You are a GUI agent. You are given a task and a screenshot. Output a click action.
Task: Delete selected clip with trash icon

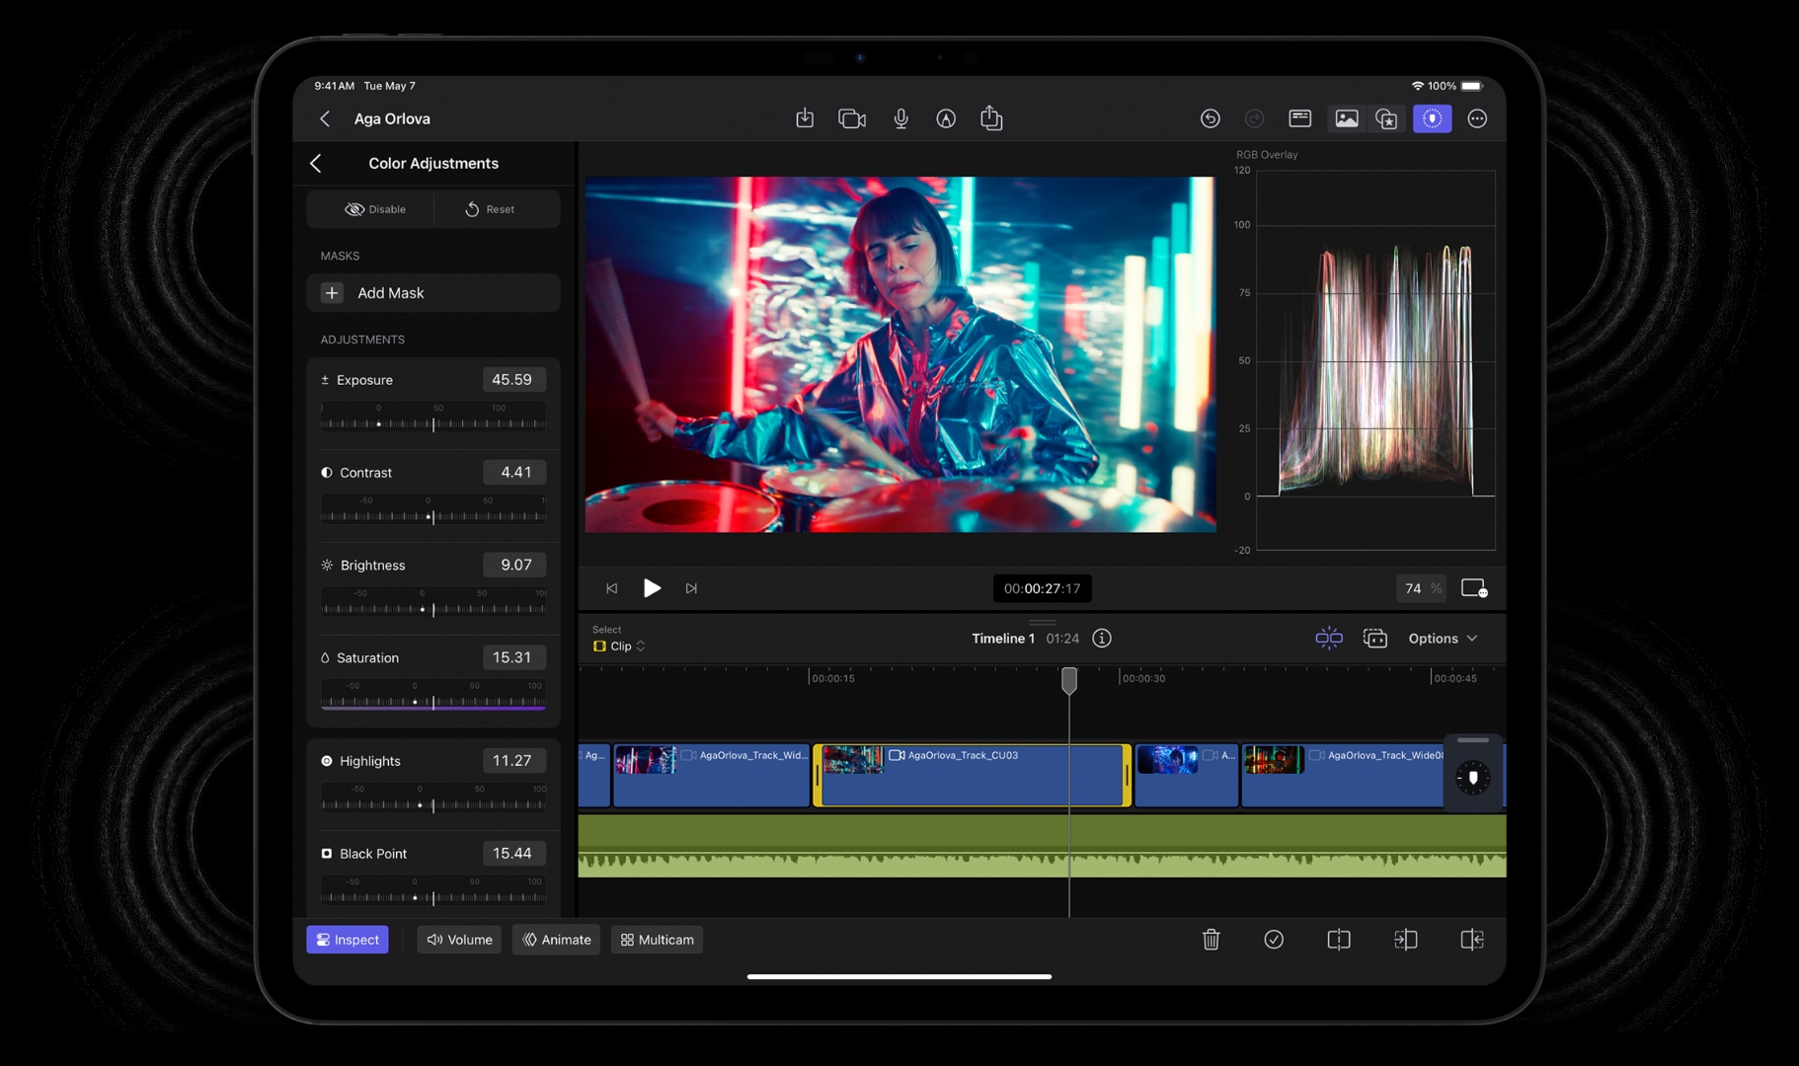click(x=1211, y=940)
